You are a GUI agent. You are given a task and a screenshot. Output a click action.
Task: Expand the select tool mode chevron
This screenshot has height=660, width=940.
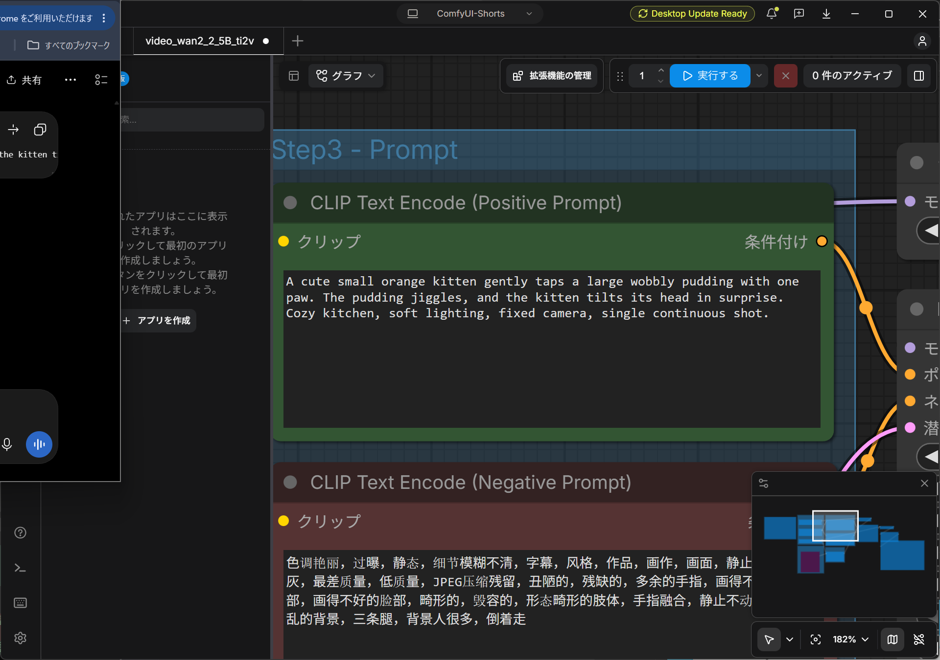pyautogui.click(x=790, y=639)
